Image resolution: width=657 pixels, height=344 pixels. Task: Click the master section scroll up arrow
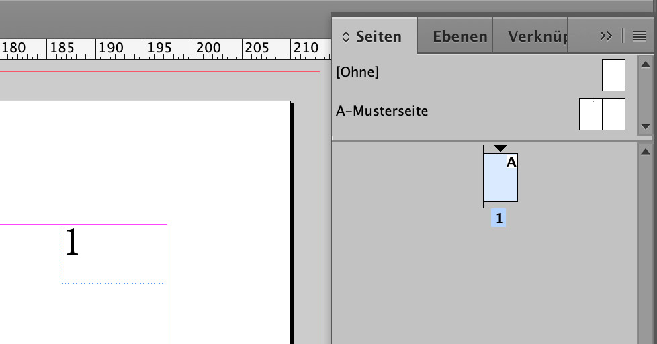pos(646,64)
